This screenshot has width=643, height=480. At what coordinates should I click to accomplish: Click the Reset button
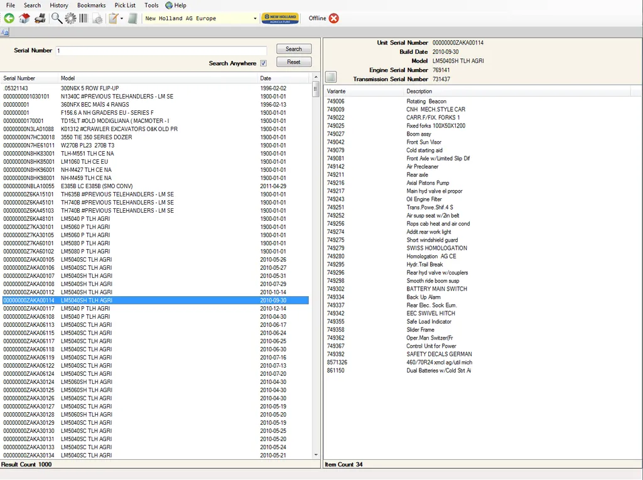pos(294,62)
